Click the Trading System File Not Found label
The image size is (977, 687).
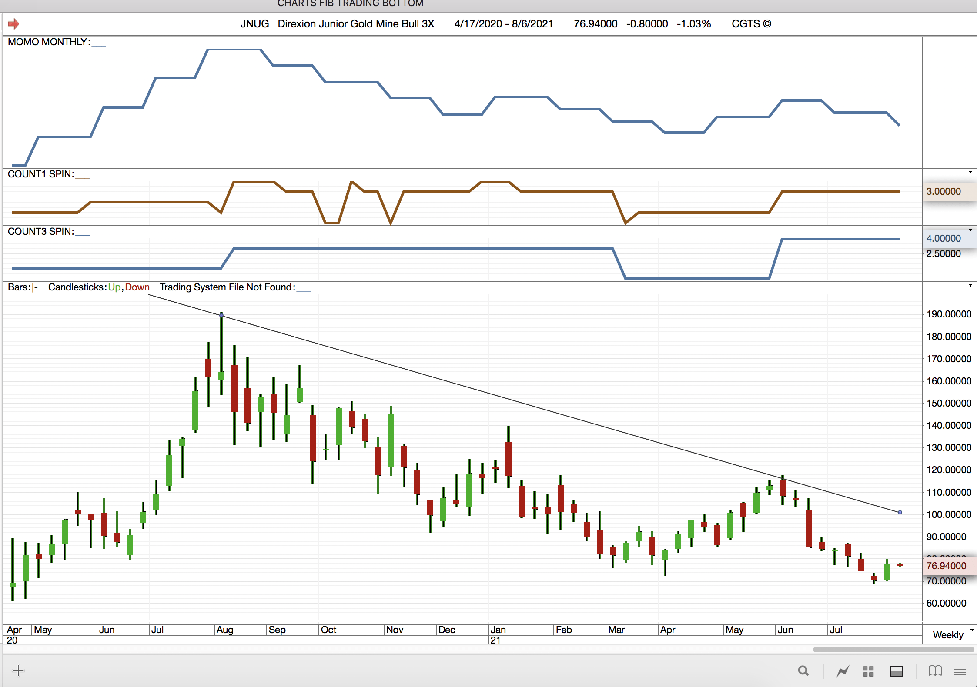(227, 287)
